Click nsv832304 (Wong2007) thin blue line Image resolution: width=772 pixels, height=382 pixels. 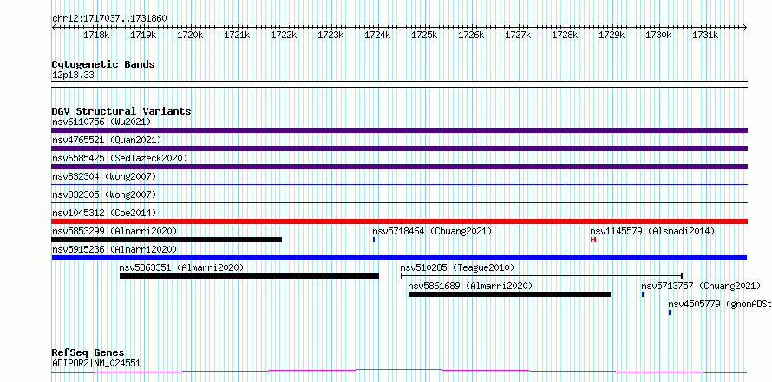point(399,184)
